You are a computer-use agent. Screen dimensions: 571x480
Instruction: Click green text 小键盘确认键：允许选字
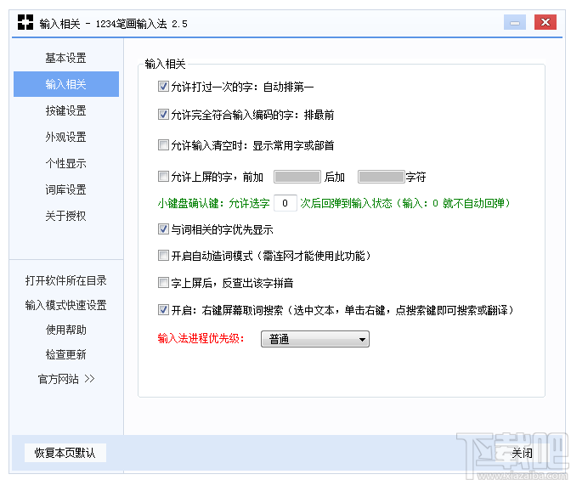click(x=214, y=203)
